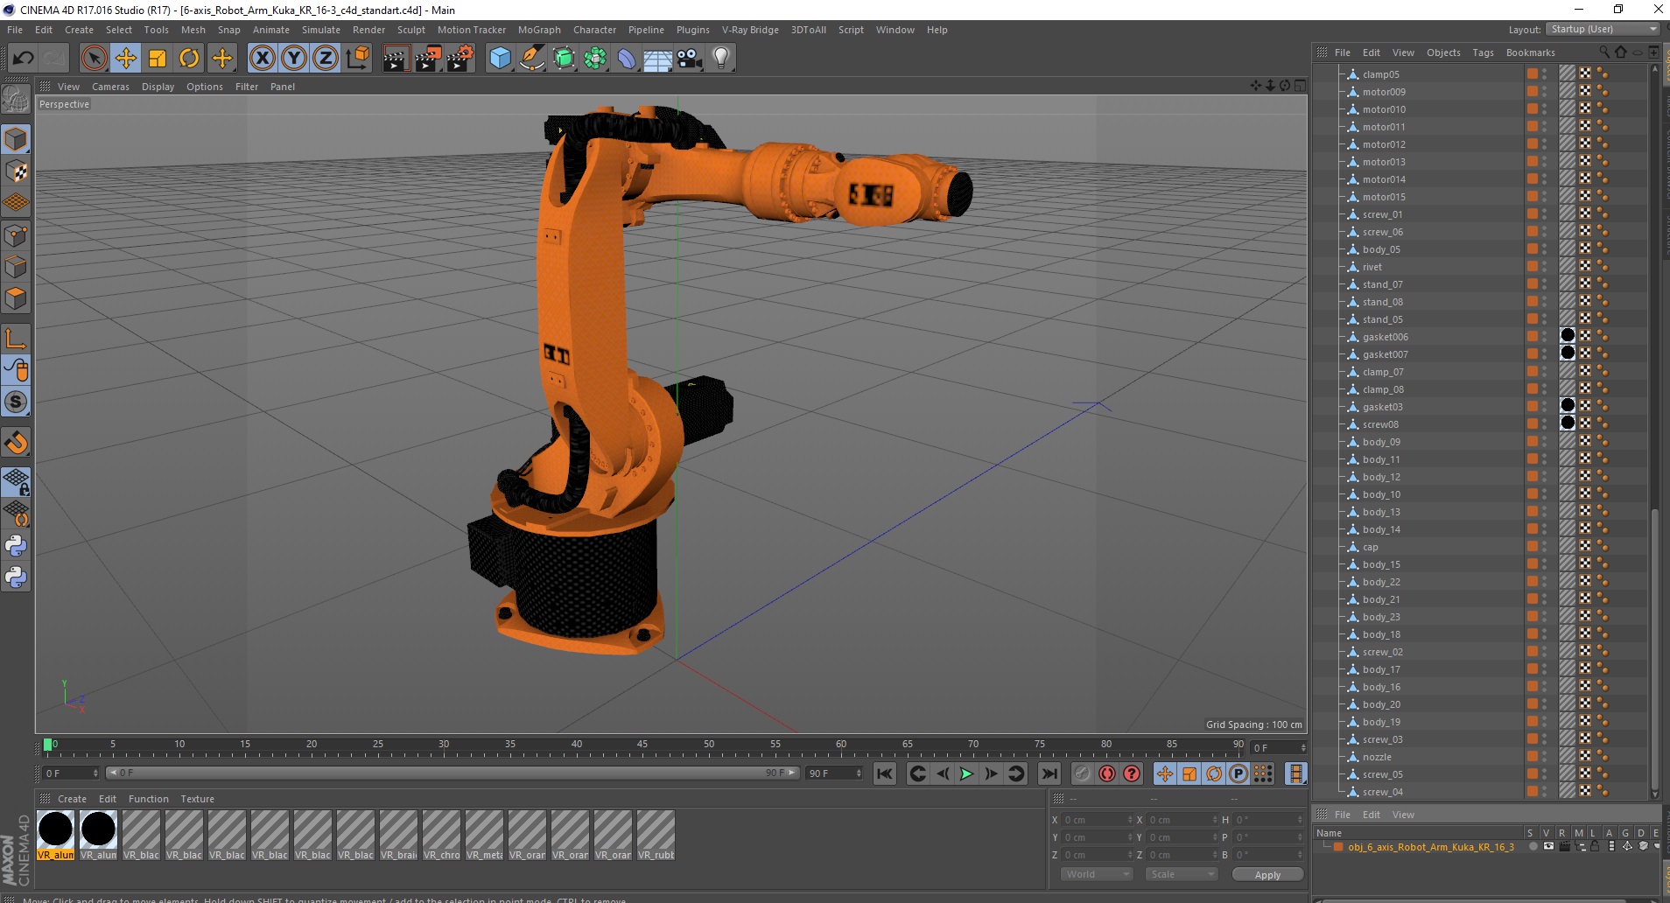The width and height of the screenshot is (1670, 903).
Task: Select Points mode icon
Action: click(x=16, y=235)
